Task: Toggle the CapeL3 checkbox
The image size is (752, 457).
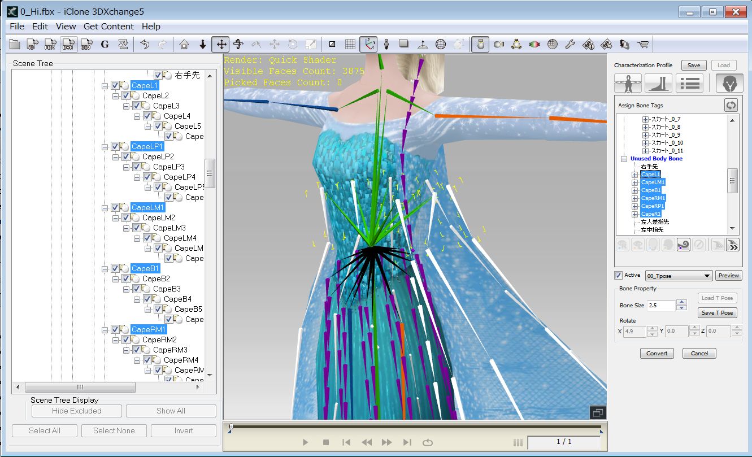Action: (x=137, y=106)
